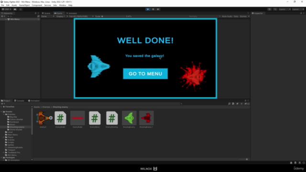Click the Hierarchy add object plus button

tap(3, 16)
